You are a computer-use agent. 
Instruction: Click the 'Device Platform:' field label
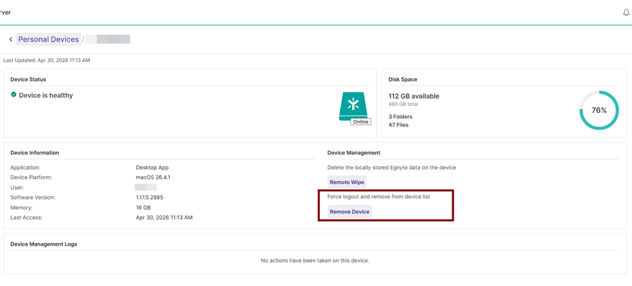(x=31, y=177)
